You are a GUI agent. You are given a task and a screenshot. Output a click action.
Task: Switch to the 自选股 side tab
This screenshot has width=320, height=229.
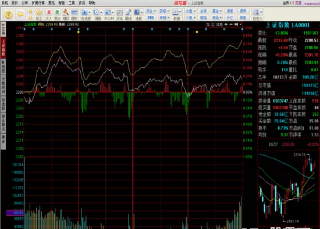tap(3, 104)
